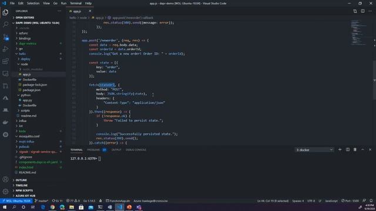
Task: Open the Source Control view
Action: [5, 37]
